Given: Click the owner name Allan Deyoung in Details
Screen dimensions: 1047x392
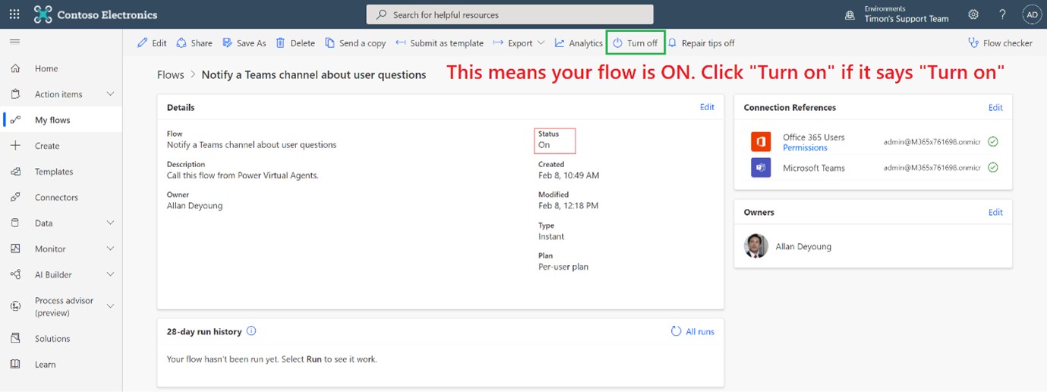Looking at the screenshot, I should pos(194,206).
